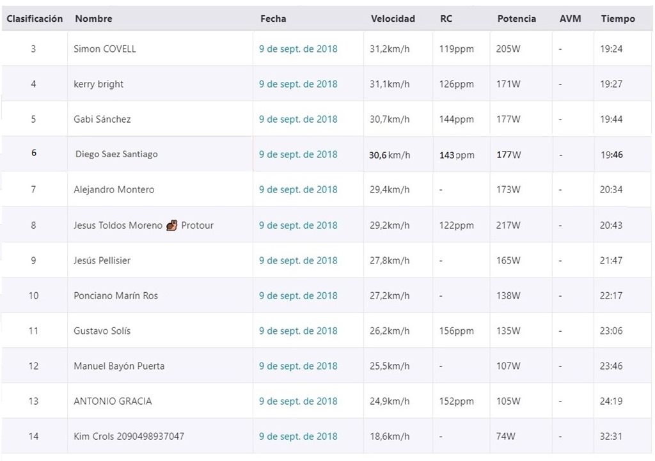Click the Clasificación column header
The image size is (655, 461).
pyautogui.click(x=35, y=19)
